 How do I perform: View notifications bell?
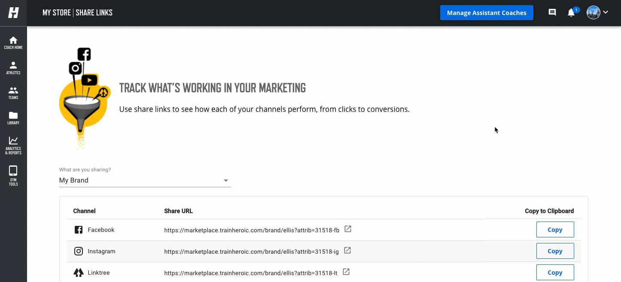(571, 13)
